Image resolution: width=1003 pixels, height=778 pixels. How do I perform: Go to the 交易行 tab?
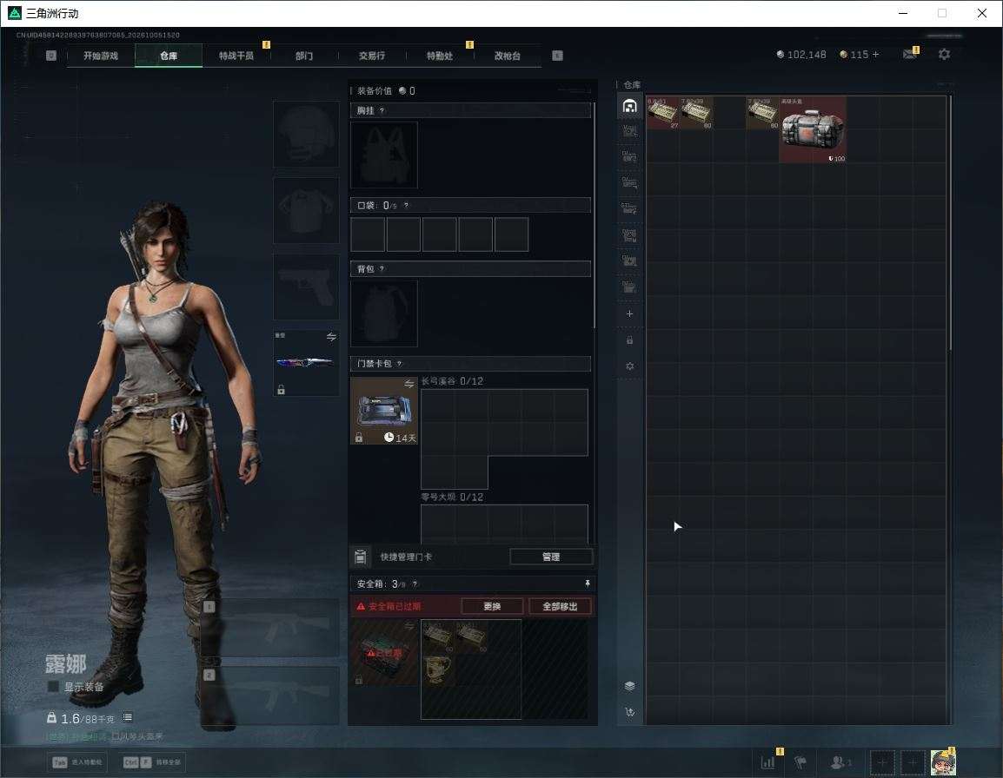click(x=372, y=56)
